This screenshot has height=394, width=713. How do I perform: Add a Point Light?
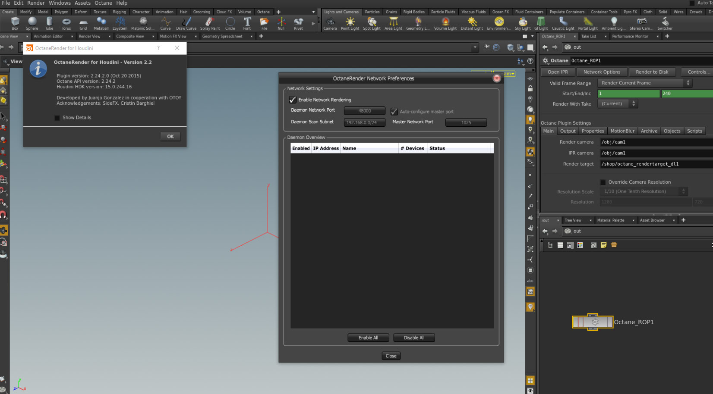coord(350,23)
